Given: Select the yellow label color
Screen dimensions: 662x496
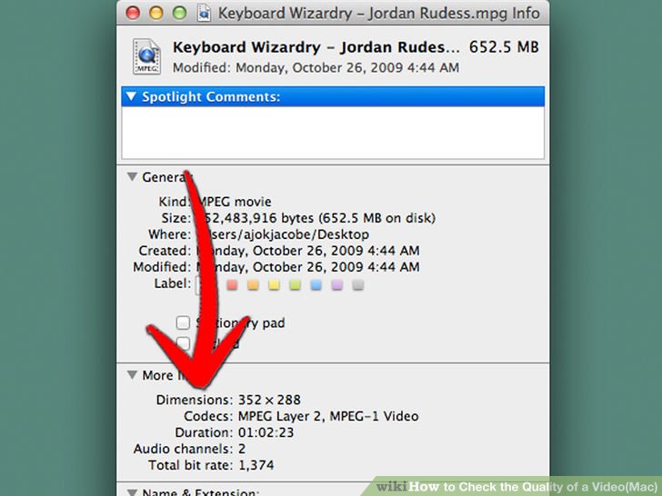Looking at the screenshot, I should tap(274, 284).
